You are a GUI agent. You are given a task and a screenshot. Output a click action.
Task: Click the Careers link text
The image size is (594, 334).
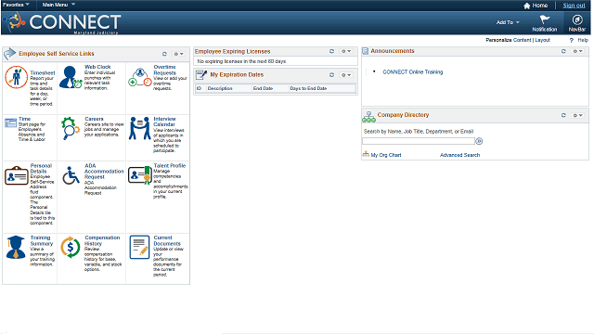click(94, 119)
